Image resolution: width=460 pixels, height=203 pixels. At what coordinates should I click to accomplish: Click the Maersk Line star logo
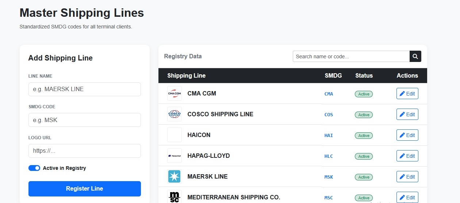pos(175,177)
